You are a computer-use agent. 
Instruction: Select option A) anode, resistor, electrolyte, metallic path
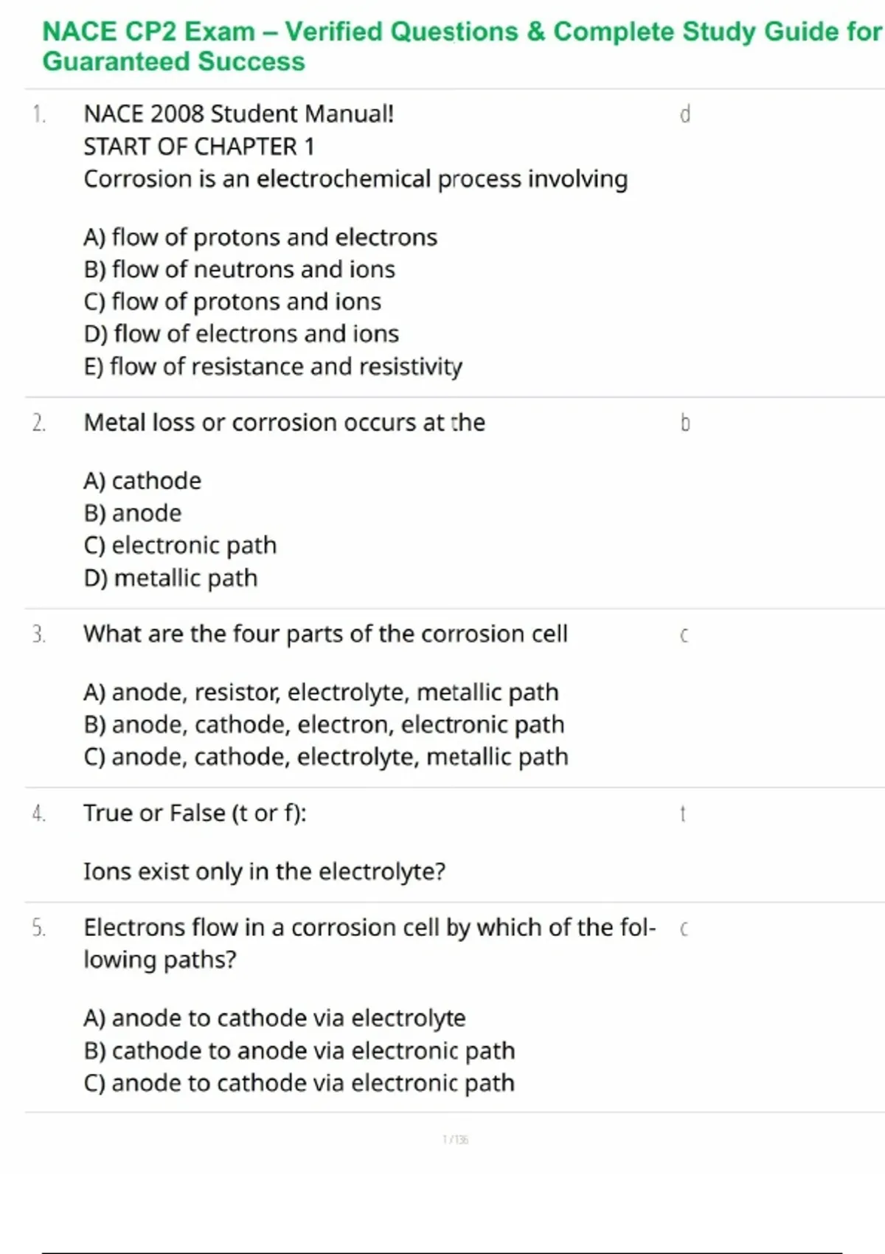click(321, 693)
